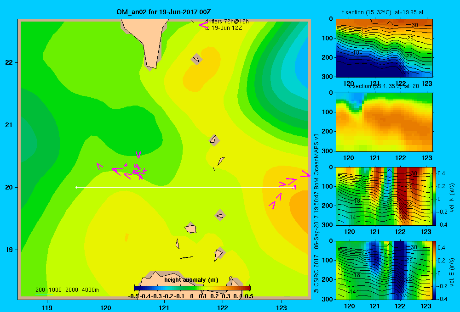Click the "t section (15..32°C) lat=19.95 at" title
Image resolution: width=460 pixels, height=312 pixels.
click(383, 12)
